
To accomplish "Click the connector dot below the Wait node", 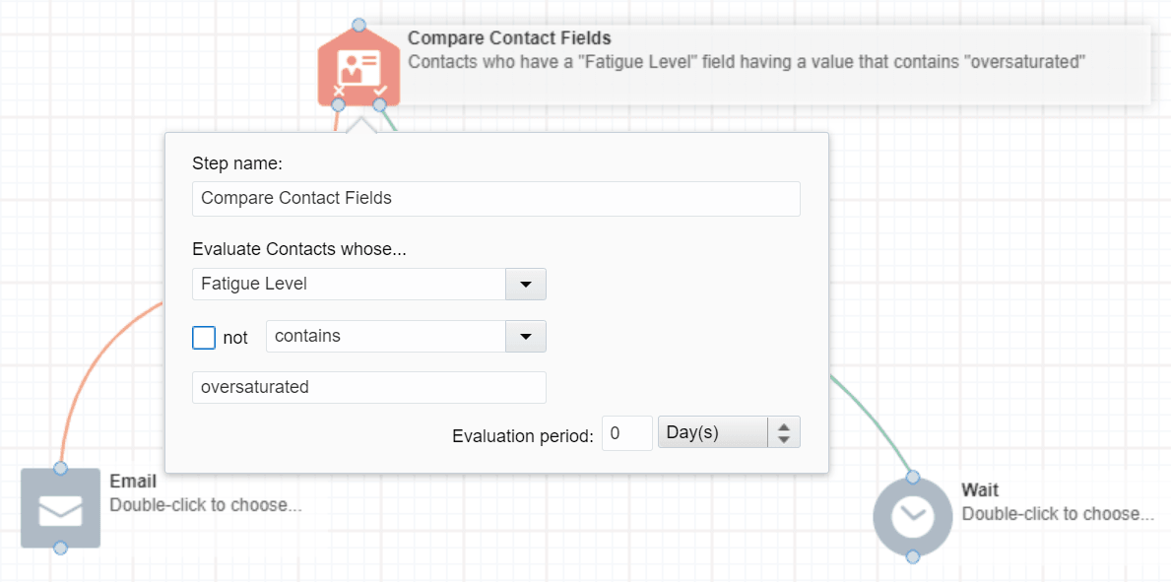I will [x=912, y=557].
